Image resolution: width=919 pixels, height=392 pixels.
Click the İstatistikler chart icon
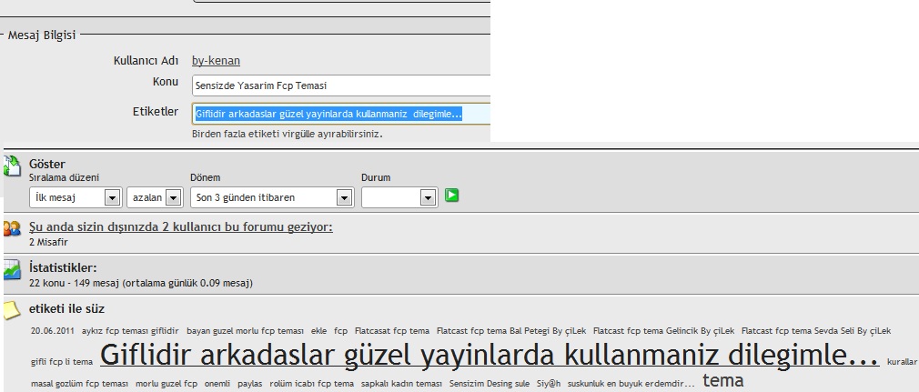(12, 270)
